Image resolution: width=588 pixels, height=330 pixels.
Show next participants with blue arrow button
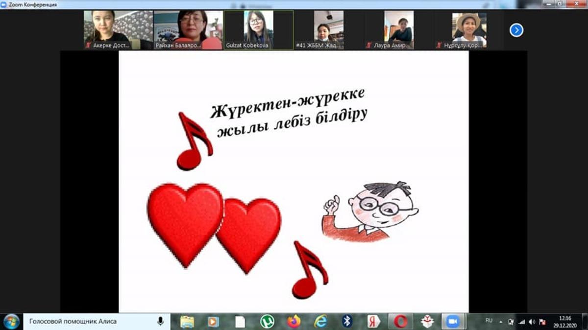pyautogui.click(x=516, y=30)
